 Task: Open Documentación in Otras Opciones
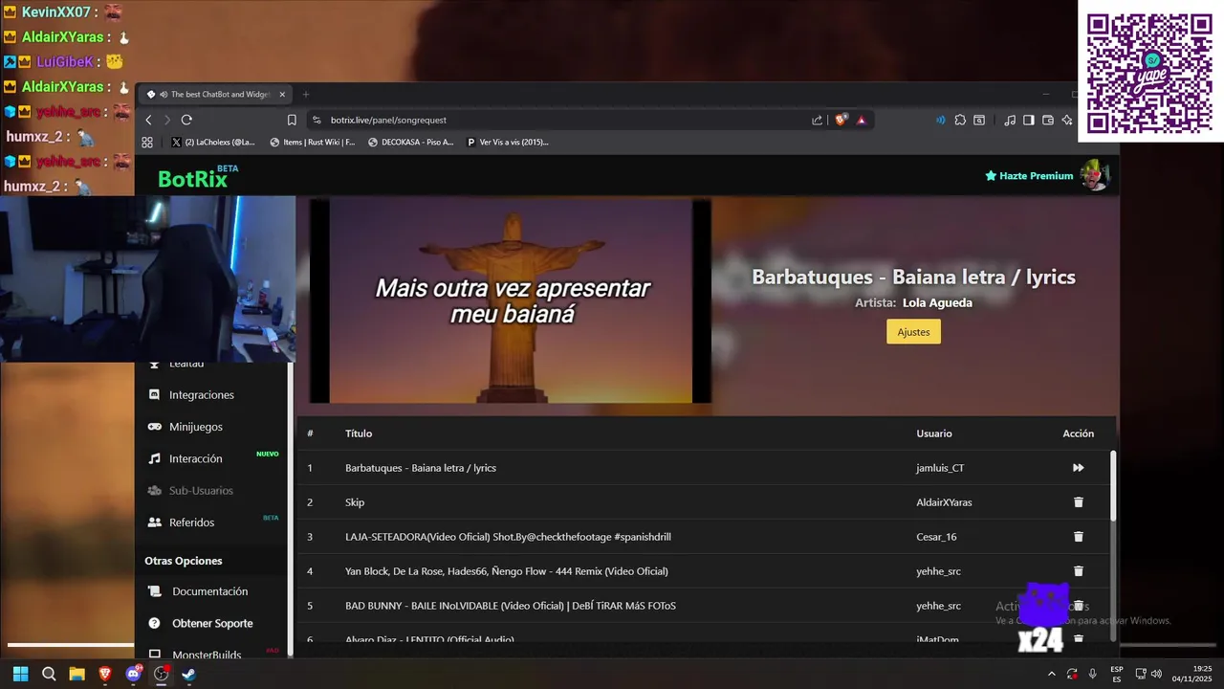[209, 591]
